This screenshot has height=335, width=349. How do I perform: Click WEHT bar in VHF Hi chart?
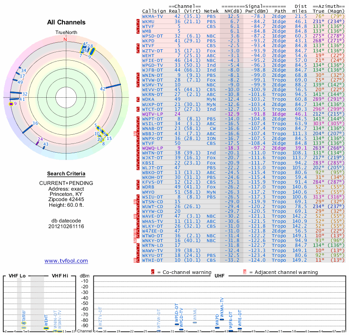click(x=46, y=328)
